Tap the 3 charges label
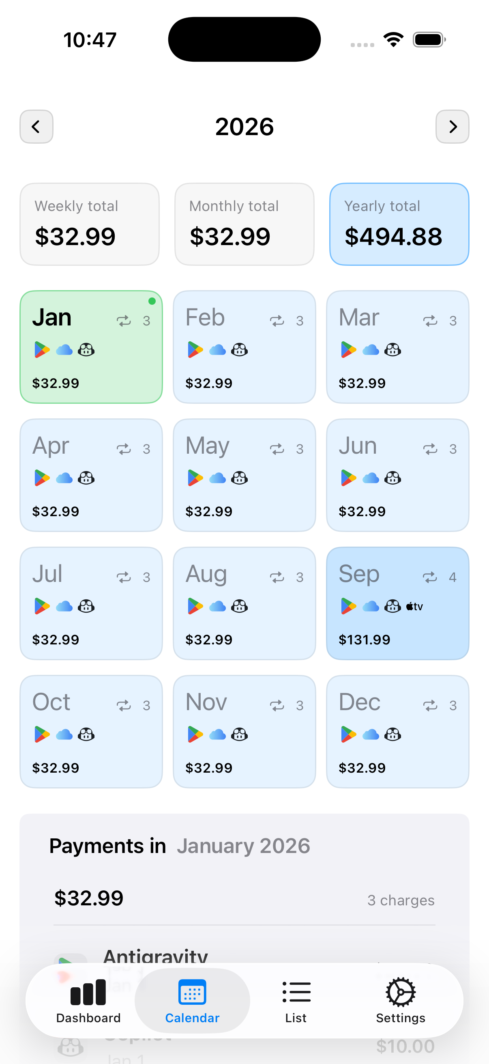 [x=400, y=900]
